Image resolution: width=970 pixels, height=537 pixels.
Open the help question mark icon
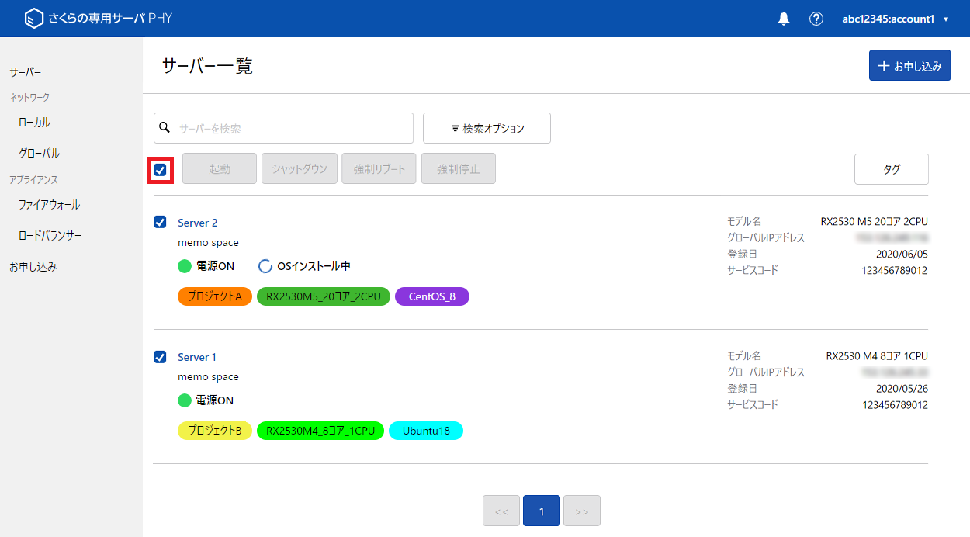click(x=816, y=19)
